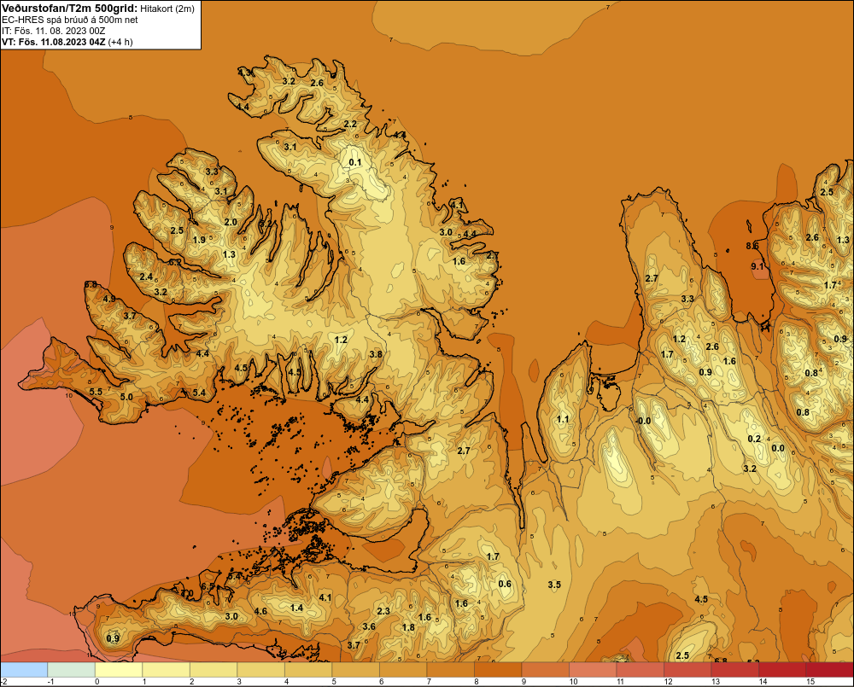Image resolution: width=854 pixels, height=687 pixels.
Task: Click the 5.0 temperature value
Action: pos(126,397)
